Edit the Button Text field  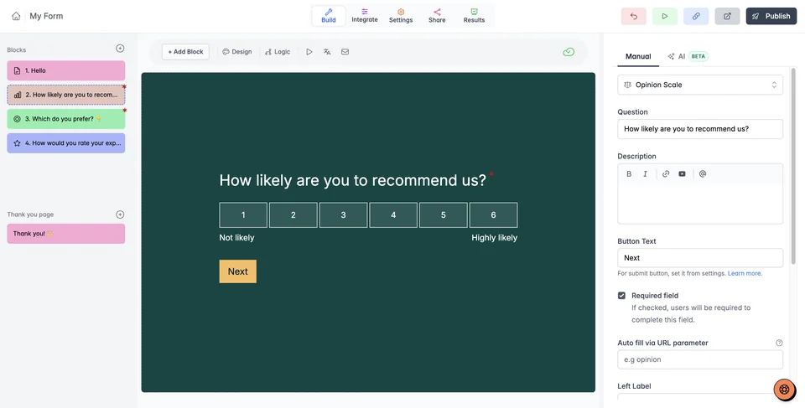(700, 258)
